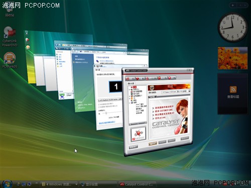Screen dimensions: 251x188
Task: Click the Show Desktop quick launch icon
Action: click(24, 184)
